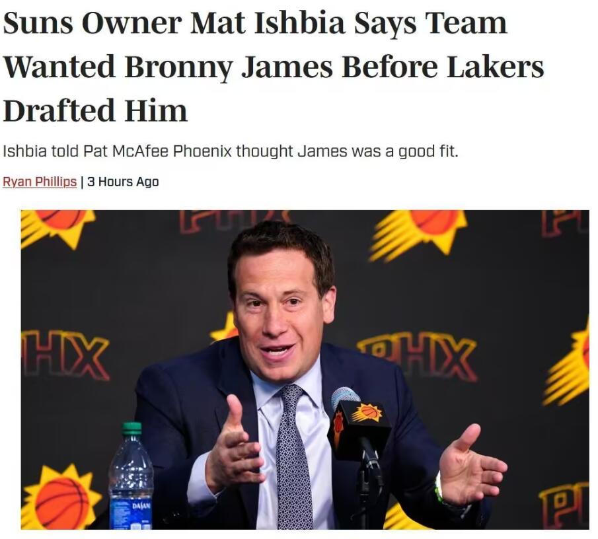Click the words 'Suns Owner Mat Ishbia'
This screenshot has width=598, height=539.
click(x=174, y=23)
